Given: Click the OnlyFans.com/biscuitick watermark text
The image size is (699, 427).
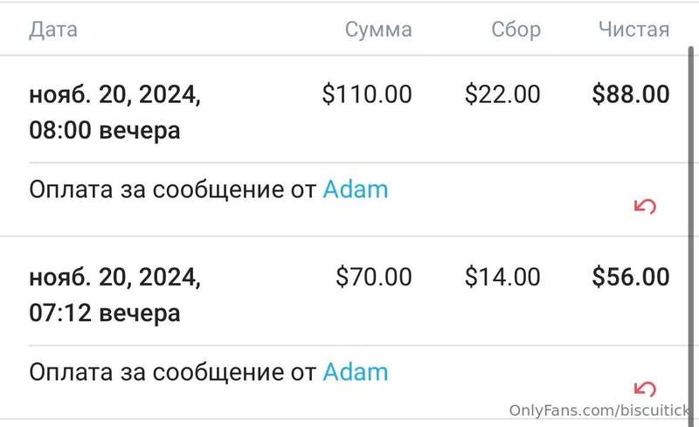Looking at the screenshot, I should click(x=599, y=410).
